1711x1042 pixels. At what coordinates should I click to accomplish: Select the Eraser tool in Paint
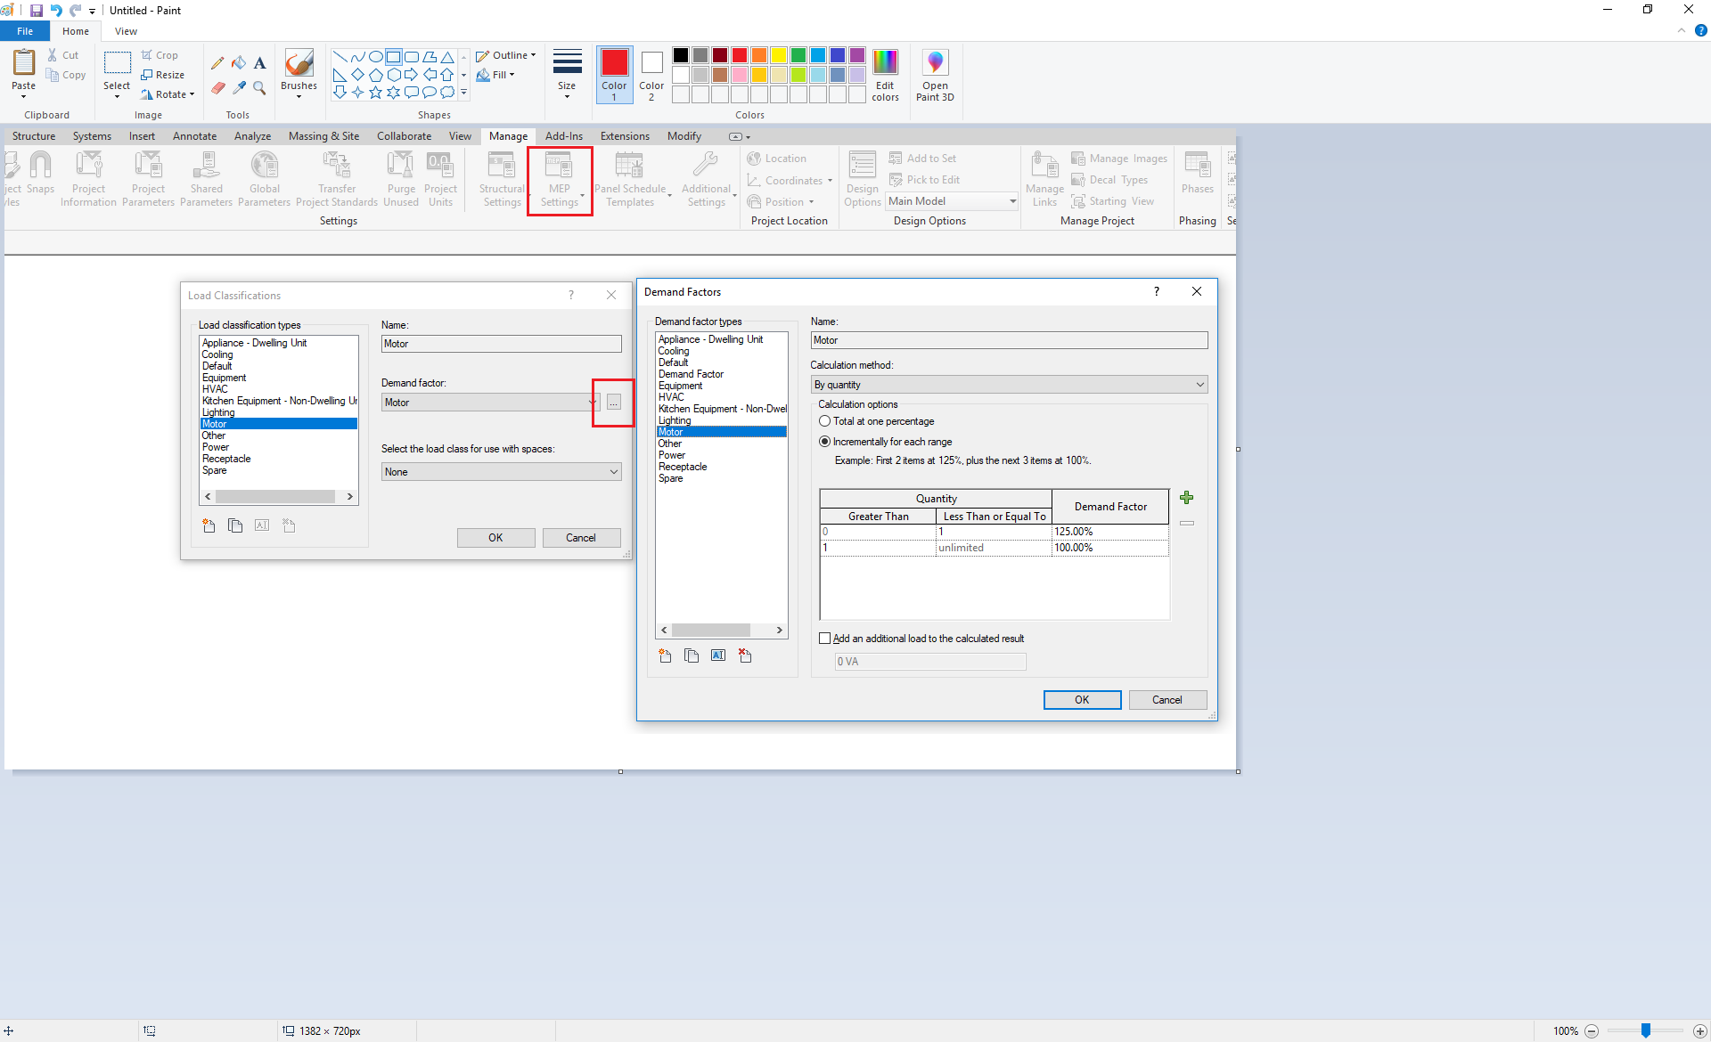(217, 88)
